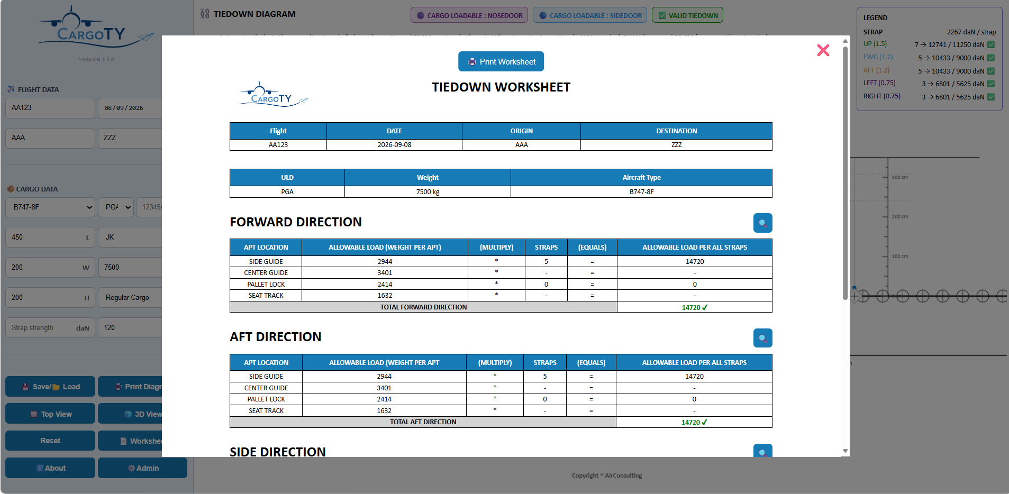
Task: Toggle the AFT (1.2) checkbox in the legend
Action: tap(991, 71)
